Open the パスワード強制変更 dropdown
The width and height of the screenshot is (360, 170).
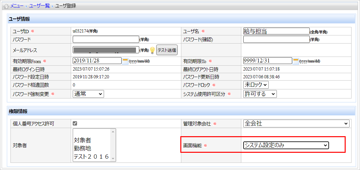88,94
